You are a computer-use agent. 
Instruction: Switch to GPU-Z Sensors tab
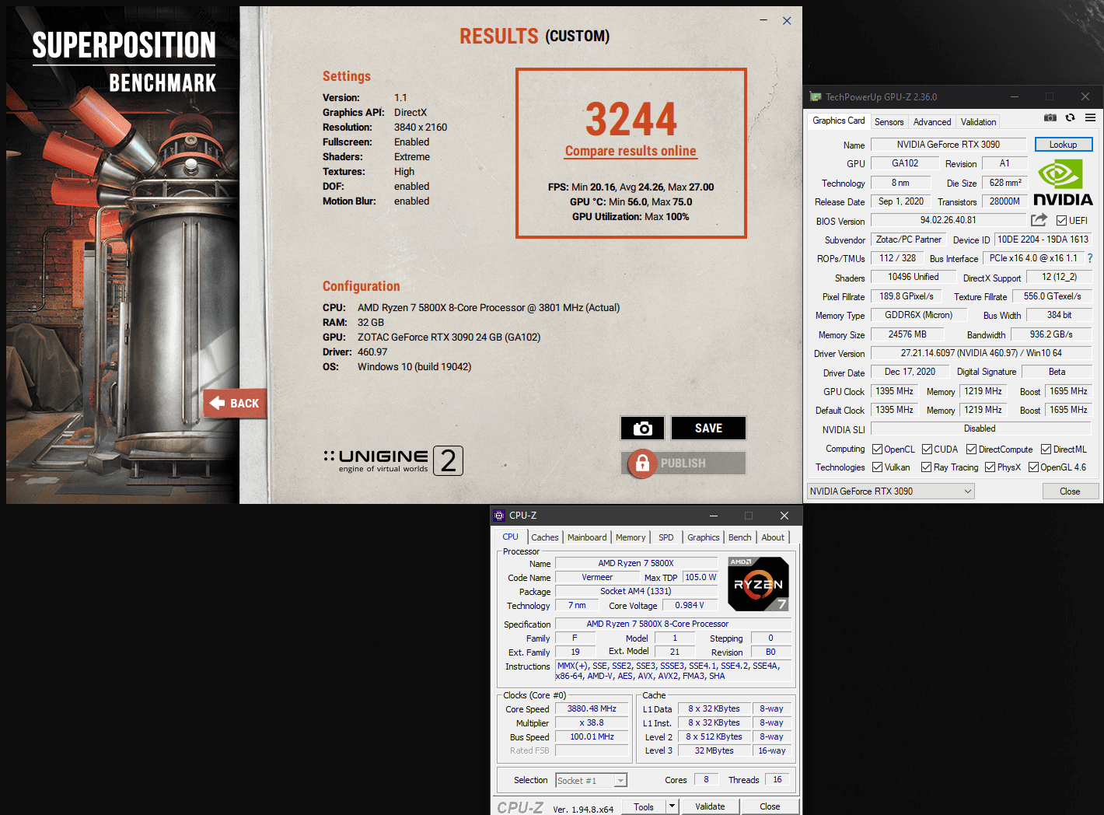pos(889,122)
